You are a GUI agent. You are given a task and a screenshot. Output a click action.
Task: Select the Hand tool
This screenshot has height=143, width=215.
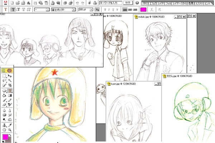pyautogui.click(x=4, y=130)
